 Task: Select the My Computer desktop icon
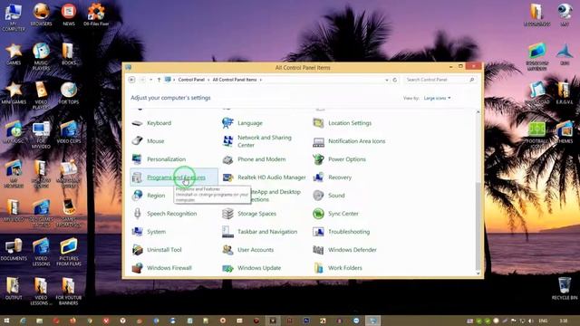click(x=14, y=17)
